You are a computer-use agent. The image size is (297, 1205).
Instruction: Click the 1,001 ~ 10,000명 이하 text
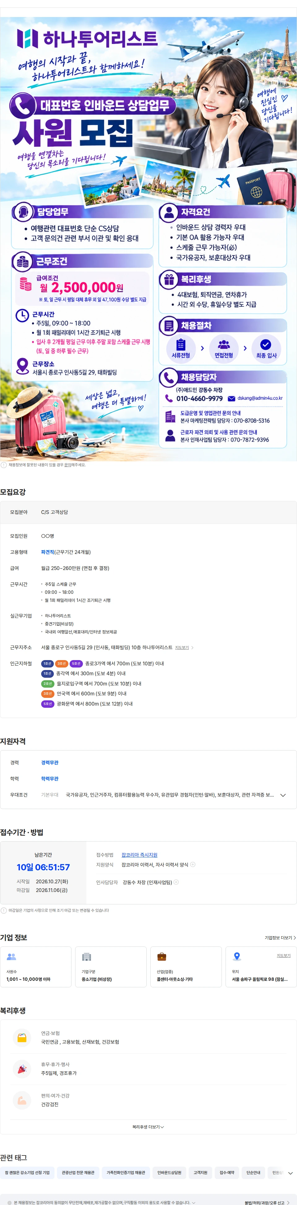click(x=28, y=979)
